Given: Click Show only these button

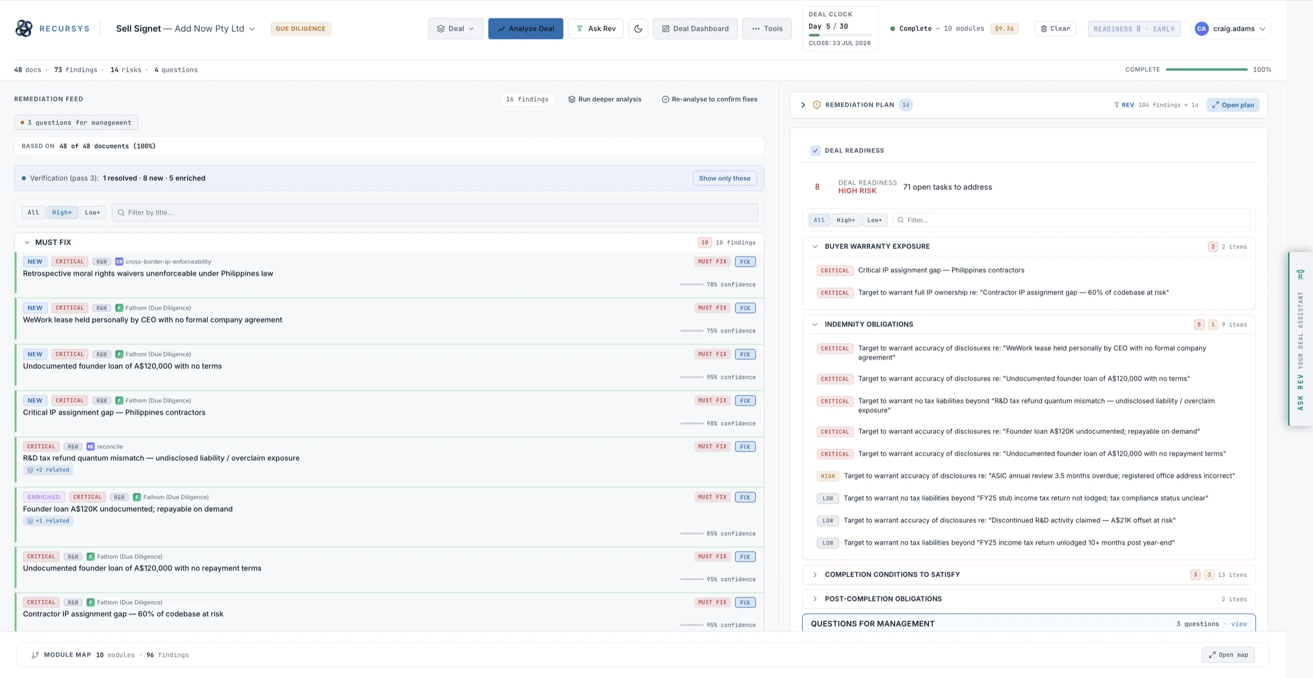Looking at the screenshot, I should 724,178.
